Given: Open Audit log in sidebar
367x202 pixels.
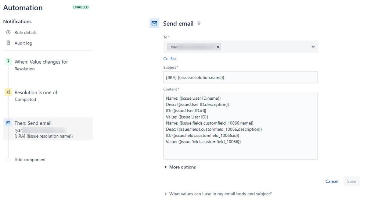Looking at the screenshot, I should pos(24,43).
